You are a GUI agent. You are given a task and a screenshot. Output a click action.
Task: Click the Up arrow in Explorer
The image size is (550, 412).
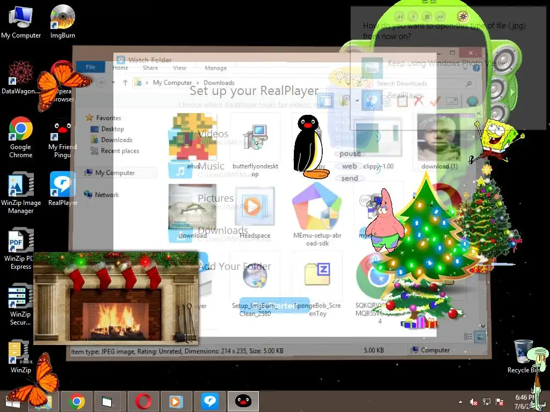pyautogui.click(x=125, y=82)
